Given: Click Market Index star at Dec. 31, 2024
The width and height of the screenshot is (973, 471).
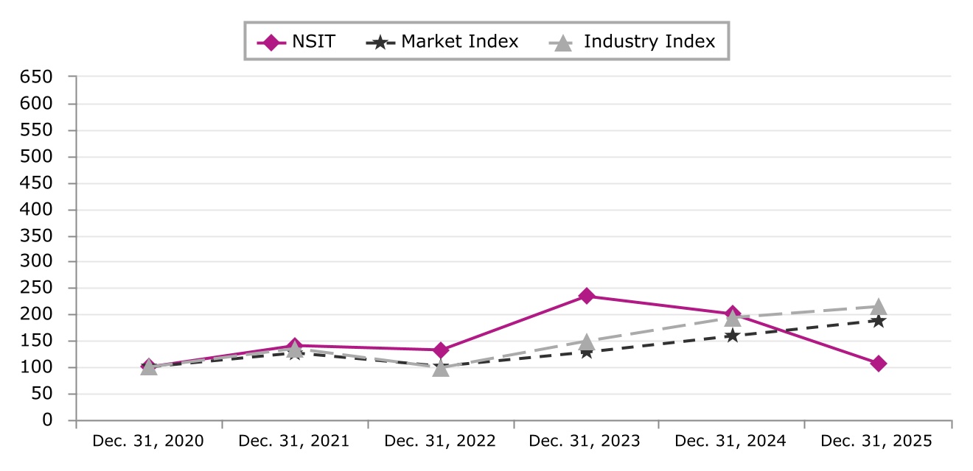Looking at the screenshot, I should pos(732,336).
